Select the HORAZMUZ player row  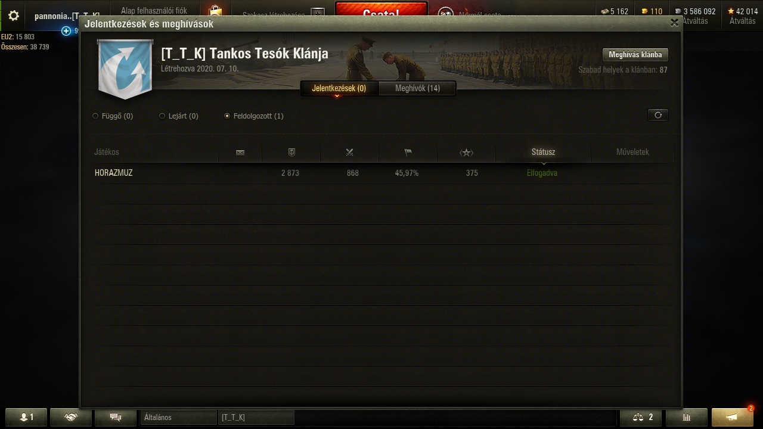pyautogui.click(x=384, y=173)
